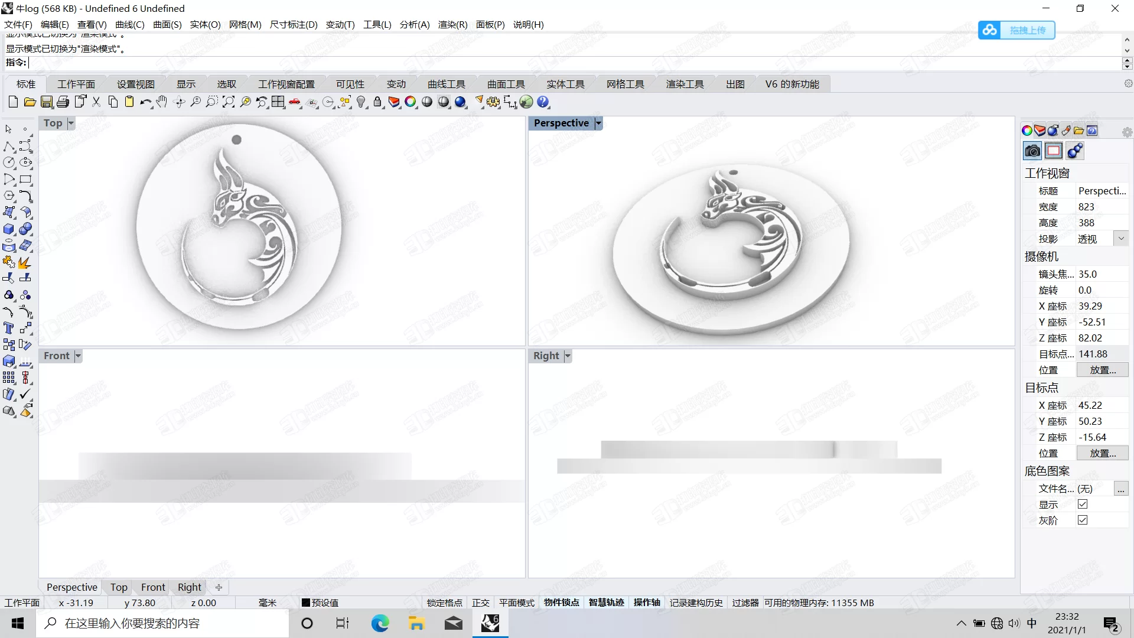Click the red car named-view icon
The width and height of the screenshot is (1134, 638).
click(295, 102)
